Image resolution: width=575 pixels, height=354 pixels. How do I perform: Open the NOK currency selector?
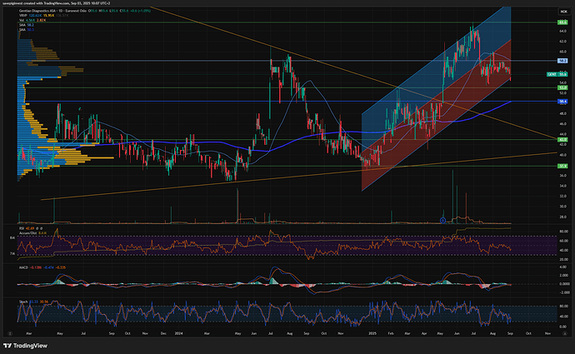[x=563, y=12]
